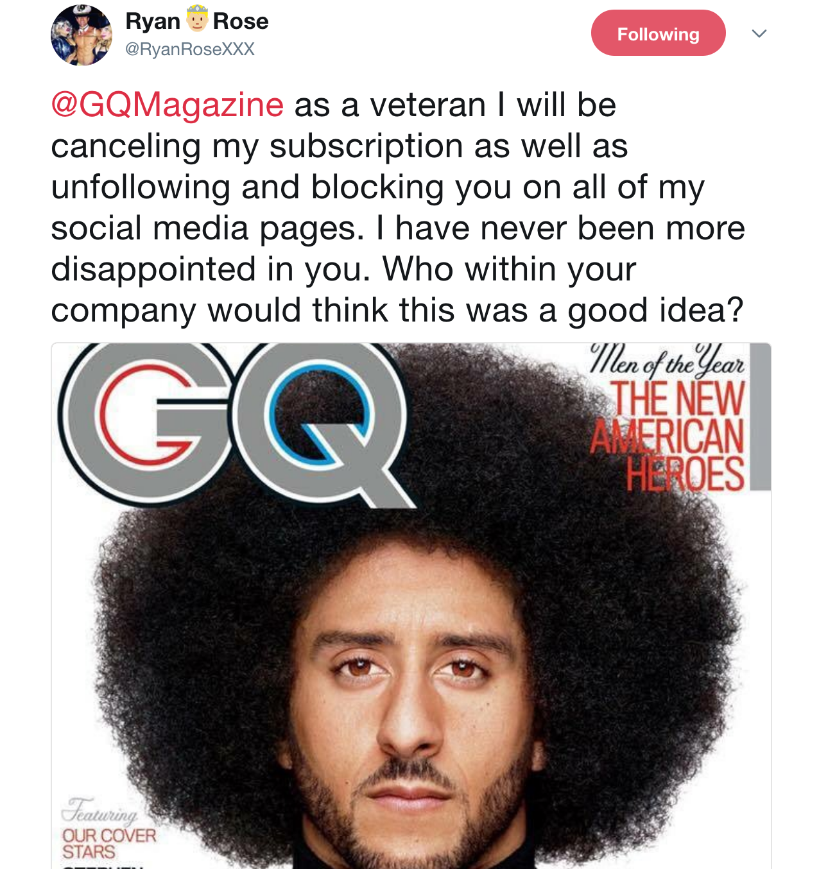Click the word 'subscription' in the tweet
Viewport: 819px width, 869px height.
[x=366, y=147]
